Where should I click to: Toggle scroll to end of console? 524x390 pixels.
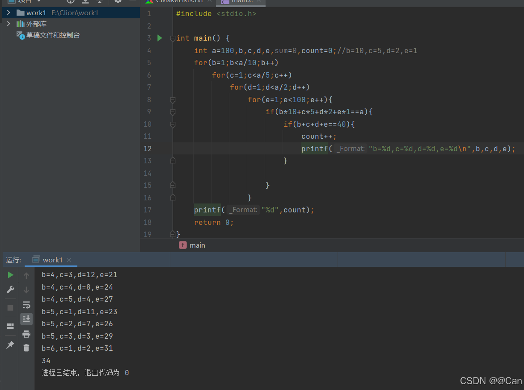[26, 319]
